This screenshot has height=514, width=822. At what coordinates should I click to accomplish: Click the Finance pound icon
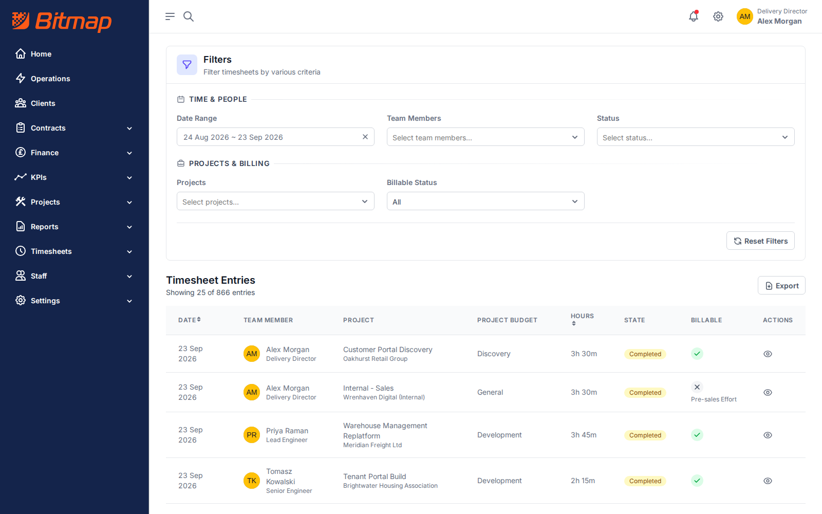21,152
